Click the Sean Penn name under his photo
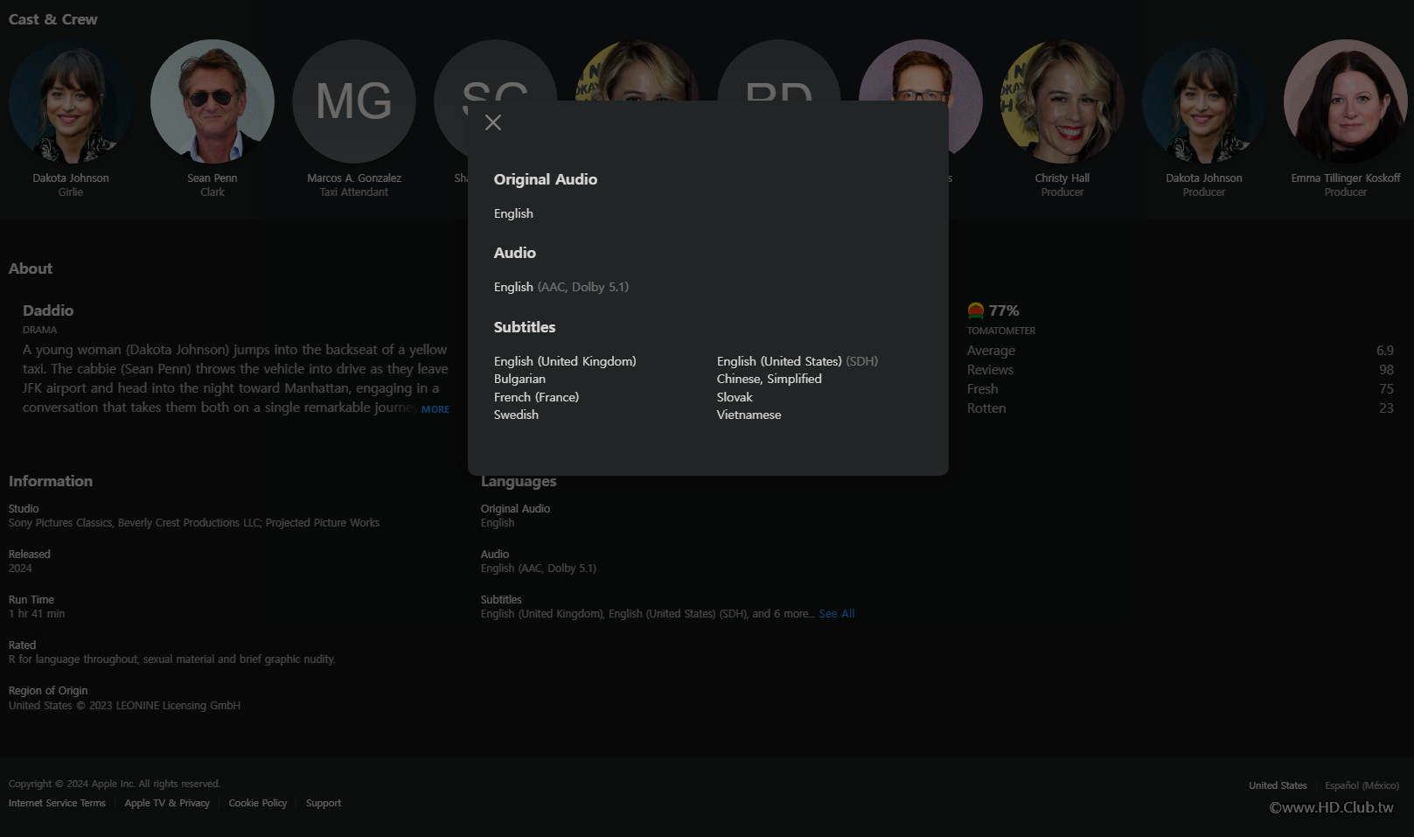The height and width of the screenshot is (837, 1414). coord(212,178)
